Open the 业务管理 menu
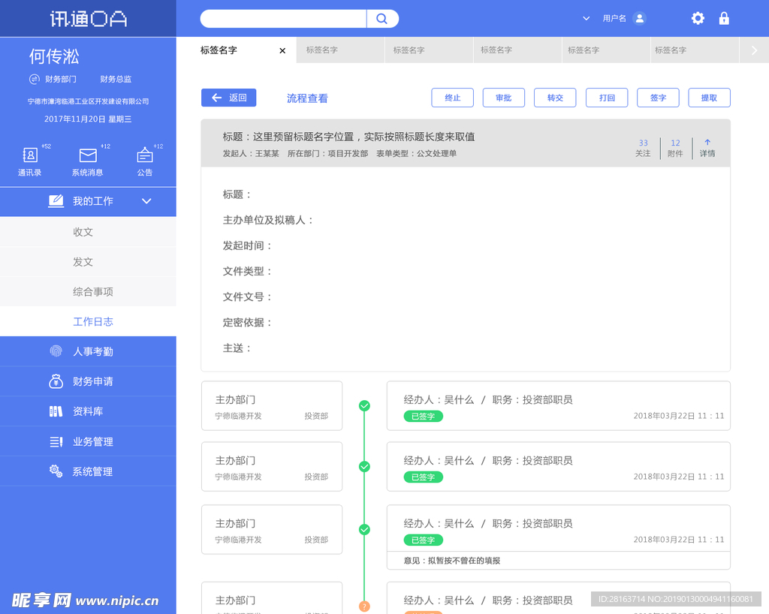Screen dimensions: 769x614 (89, 441)
